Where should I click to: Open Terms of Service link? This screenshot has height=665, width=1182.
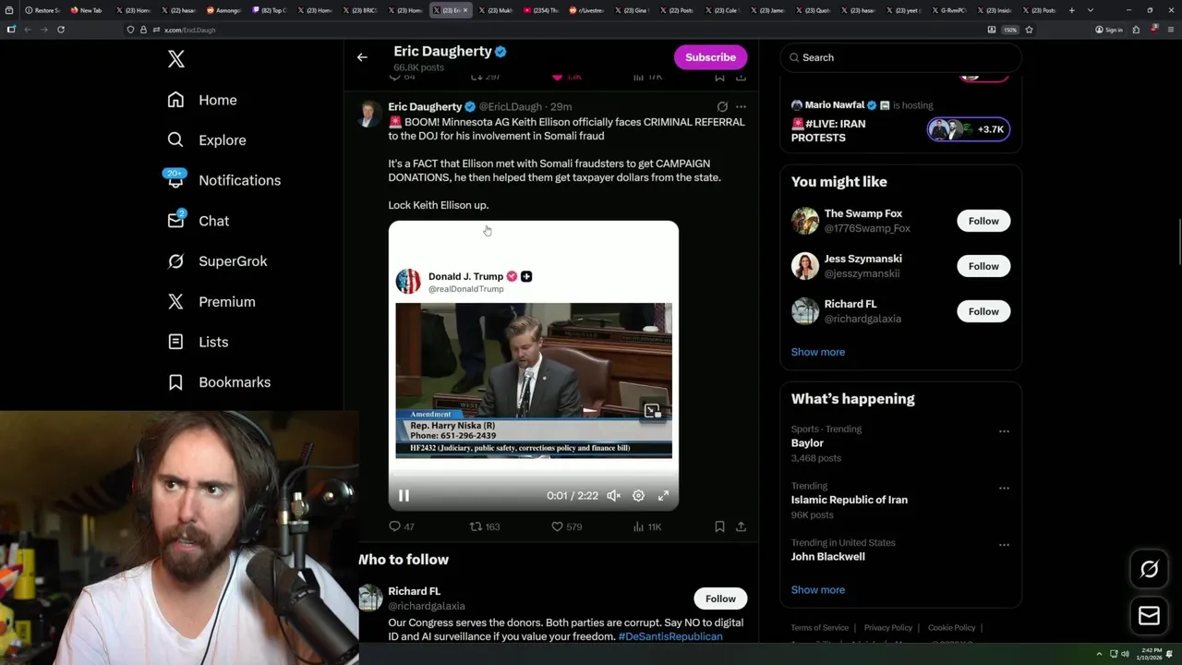tap(819, 628)
